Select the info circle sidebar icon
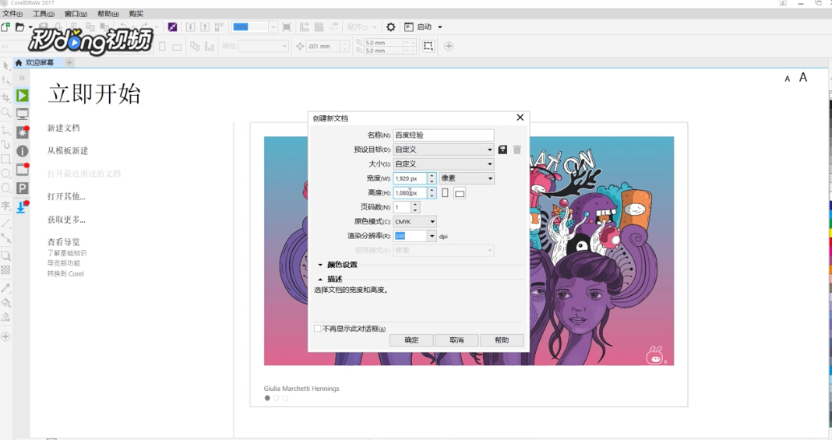Viewport: 832px width, 440px height. 23,151
